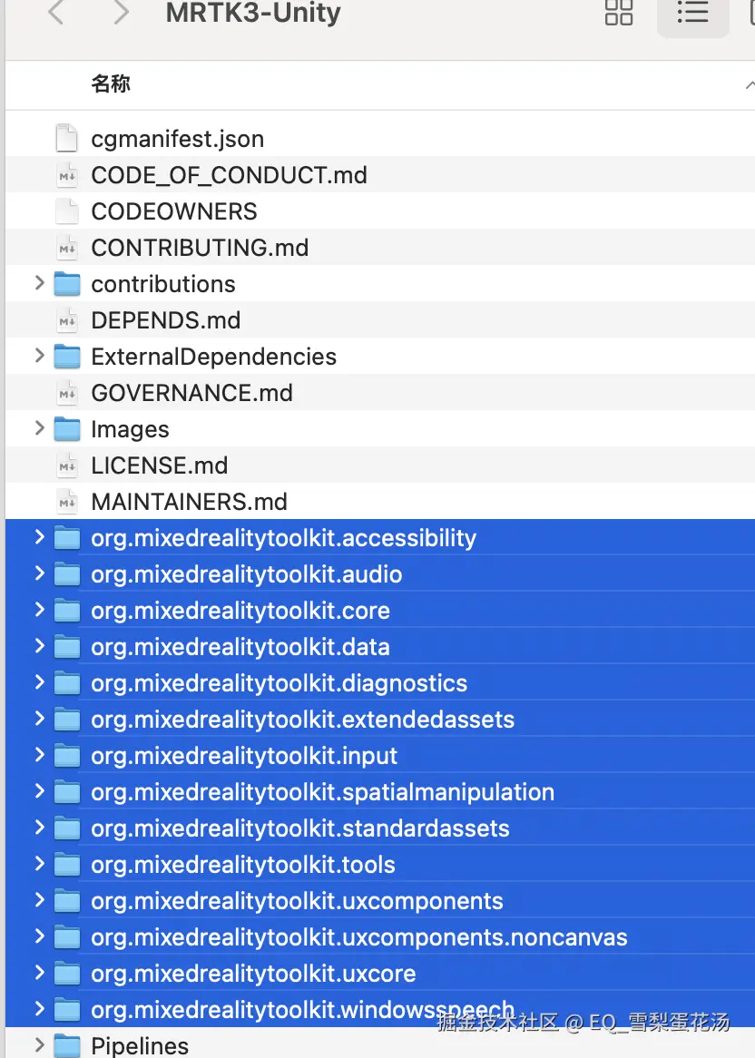Select the cgmanifest.json file name
755x1058 pixels.
[178, 139]
